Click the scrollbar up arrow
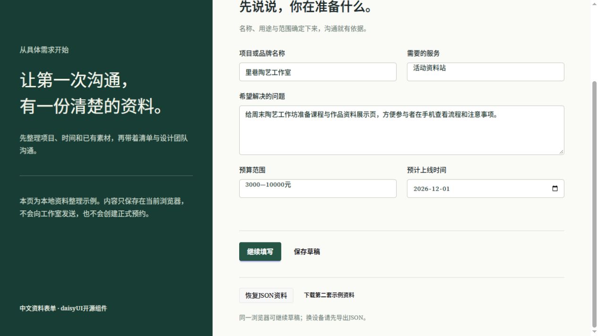The image size is (598, 336). (594, 3)
